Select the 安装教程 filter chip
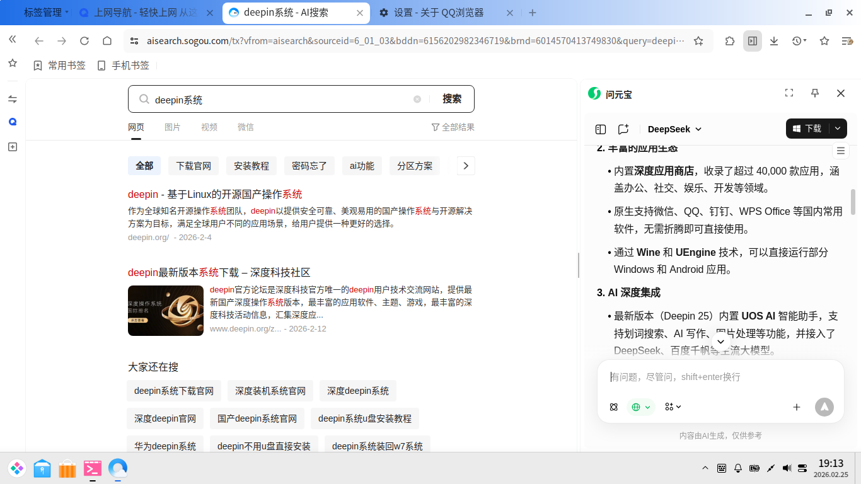 [x=251, y=166]
